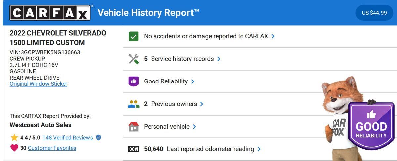Open the Original Window Sticker link

(38, 84)
